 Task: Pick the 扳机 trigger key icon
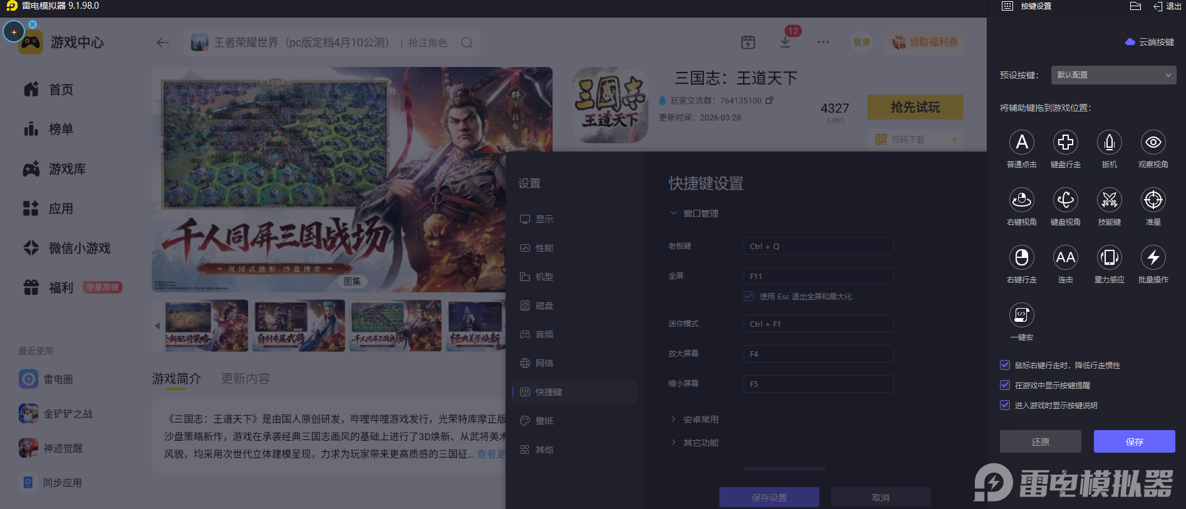click(1110, 143)
